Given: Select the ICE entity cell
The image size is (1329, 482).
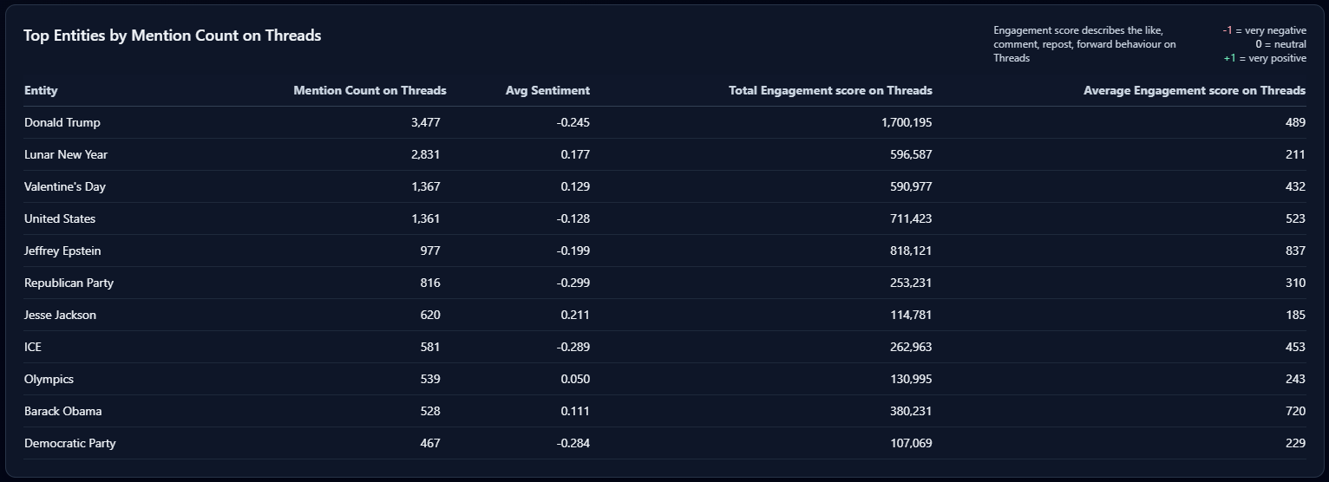Looking at the screenshot, I should pos(33,347).
